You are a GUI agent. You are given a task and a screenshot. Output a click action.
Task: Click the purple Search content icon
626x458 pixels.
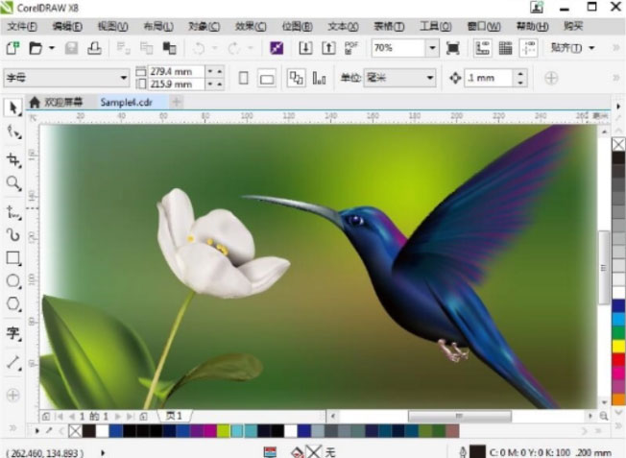pos(277,48)
